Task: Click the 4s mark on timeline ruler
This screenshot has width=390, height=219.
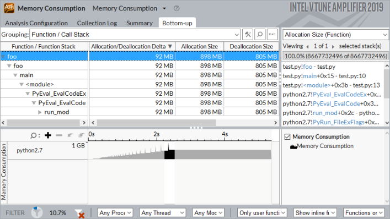Action: pyautogui.click(x=225, y=134)
